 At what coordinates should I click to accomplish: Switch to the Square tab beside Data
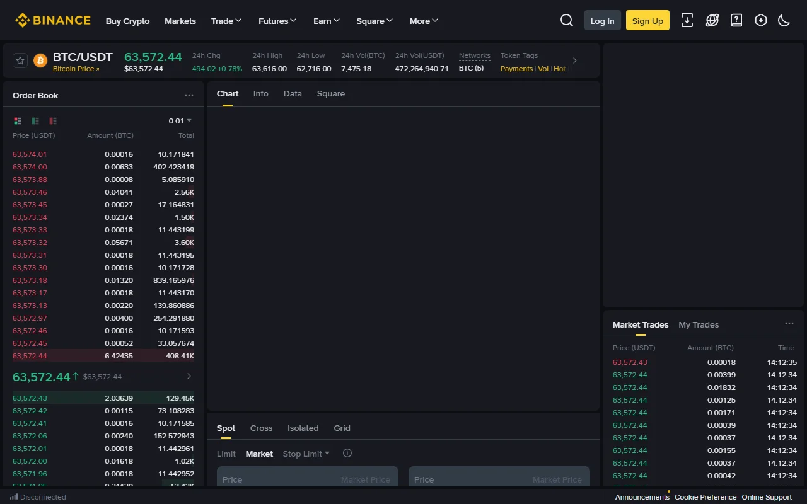(x=331, y=93)
